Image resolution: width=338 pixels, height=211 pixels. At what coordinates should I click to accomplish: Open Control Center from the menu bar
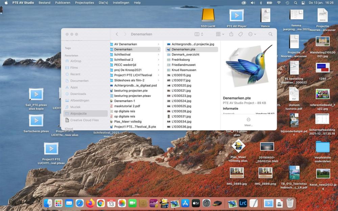point(303,3)
